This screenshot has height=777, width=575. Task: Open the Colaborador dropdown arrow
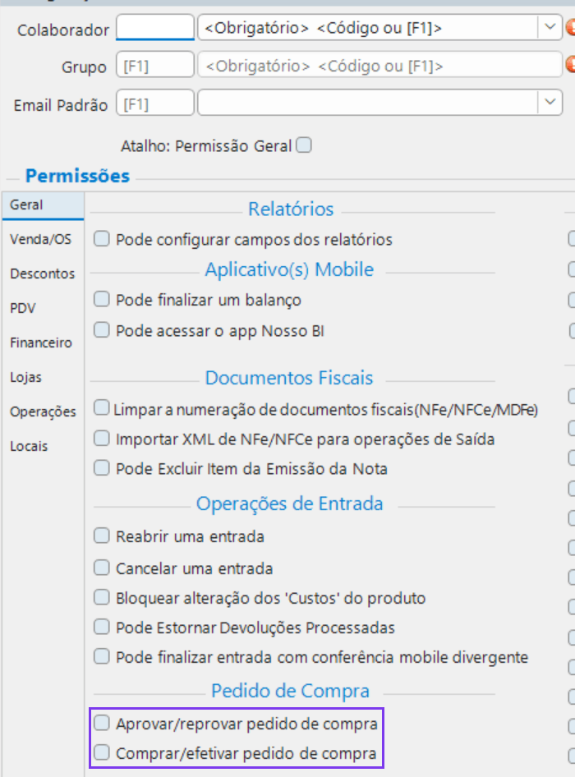550,27
